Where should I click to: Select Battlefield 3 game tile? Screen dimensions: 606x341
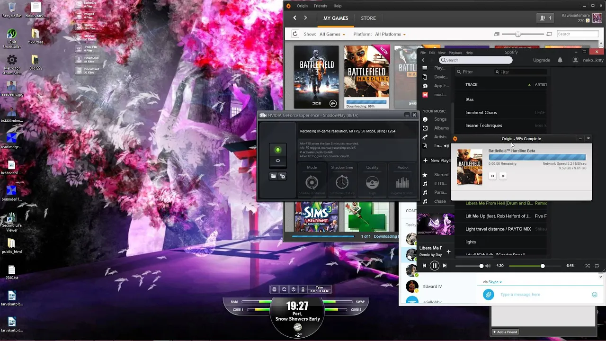point(316,77)
